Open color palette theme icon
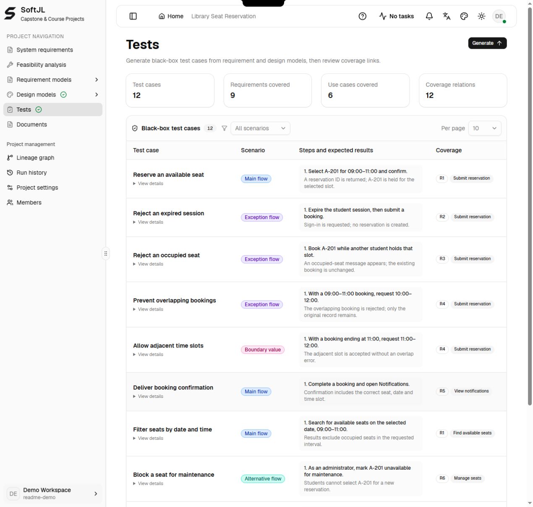The width and height of the screenshot is (533, 507). point(464,16)
